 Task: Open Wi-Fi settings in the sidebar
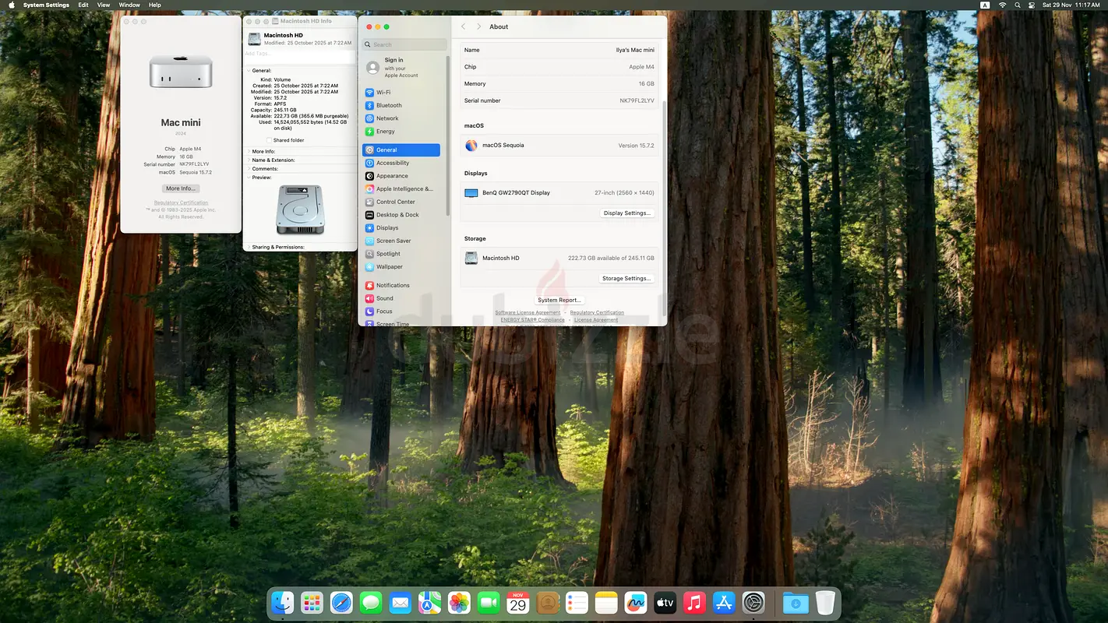(x=402, y=93)
